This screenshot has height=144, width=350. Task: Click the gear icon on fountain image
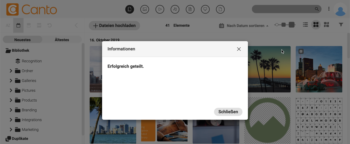click(x=301, y=51)
